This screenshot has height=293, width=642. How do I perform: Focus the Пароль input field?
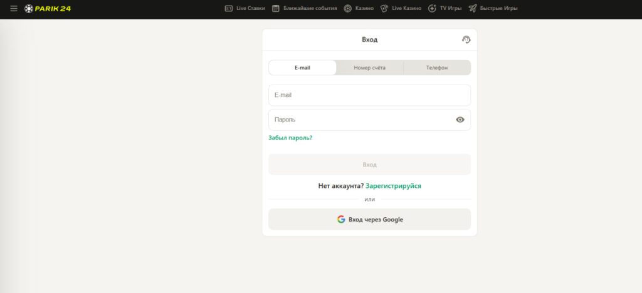tap(370, 120)
